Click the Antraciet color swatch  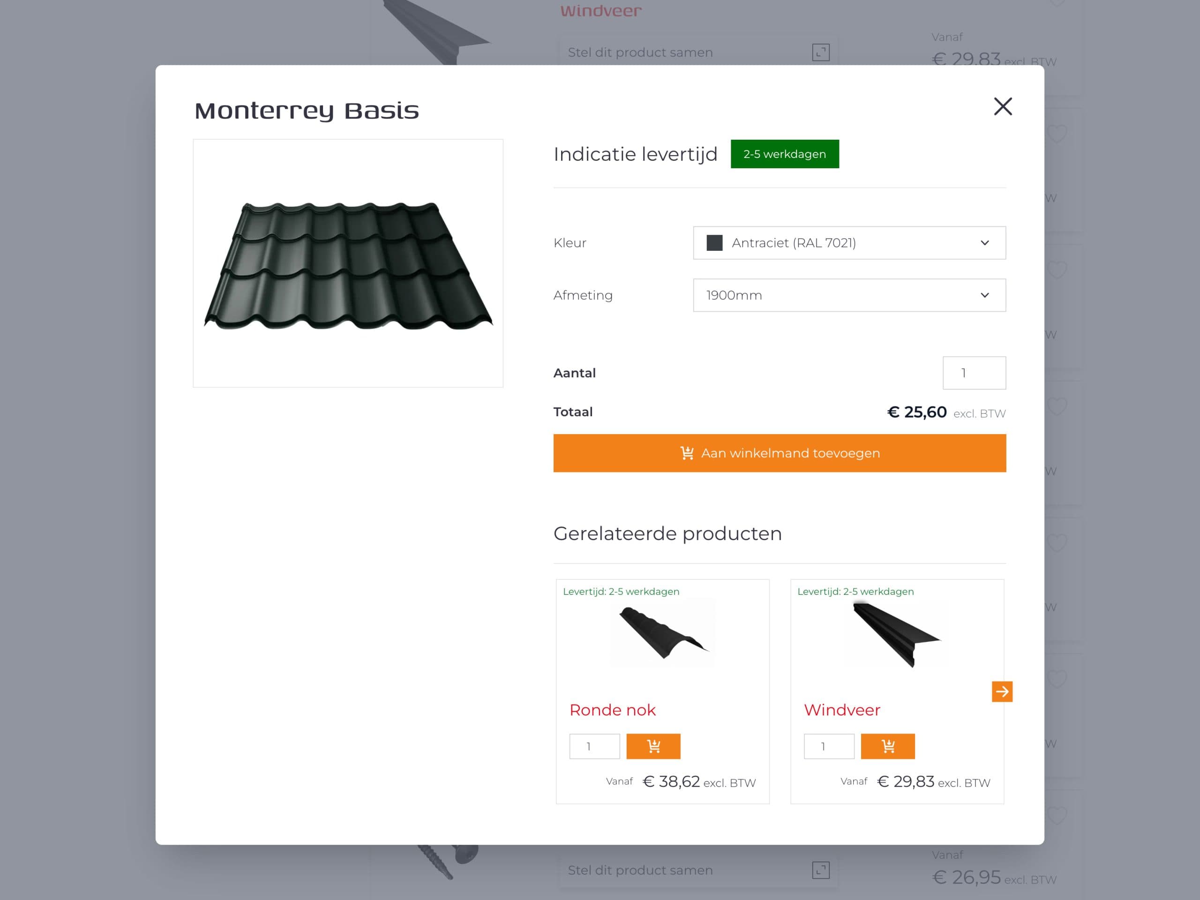(714, 243)
